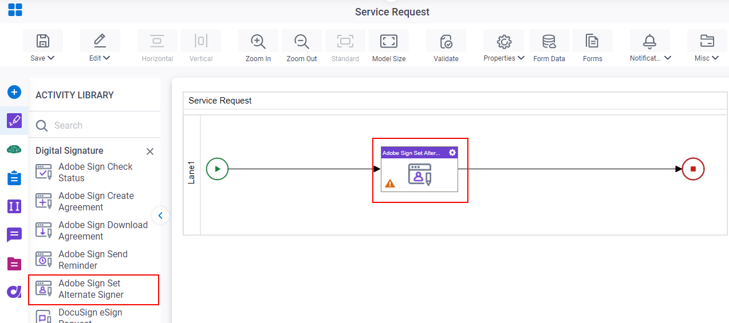Click the app grid home icon
The height and width of the screenshot is (323, 729).
pyautogui.click(x=15, y=10)
